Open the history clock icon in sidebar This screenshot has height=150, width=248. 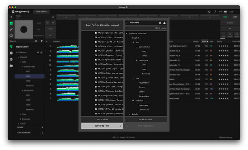coord(11,53)
